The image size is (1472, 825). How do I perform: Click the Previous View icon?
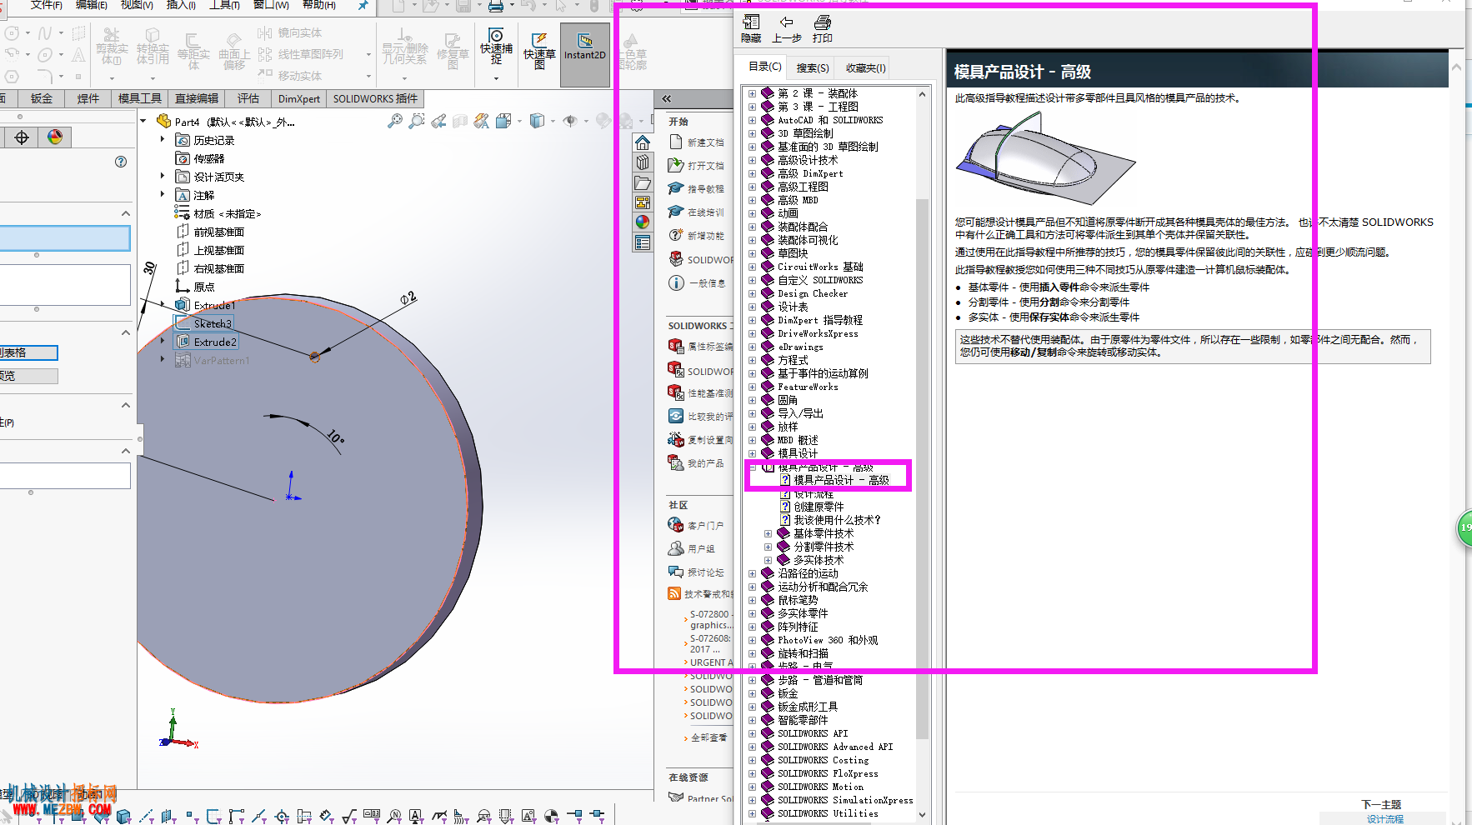tap(438, 122)
